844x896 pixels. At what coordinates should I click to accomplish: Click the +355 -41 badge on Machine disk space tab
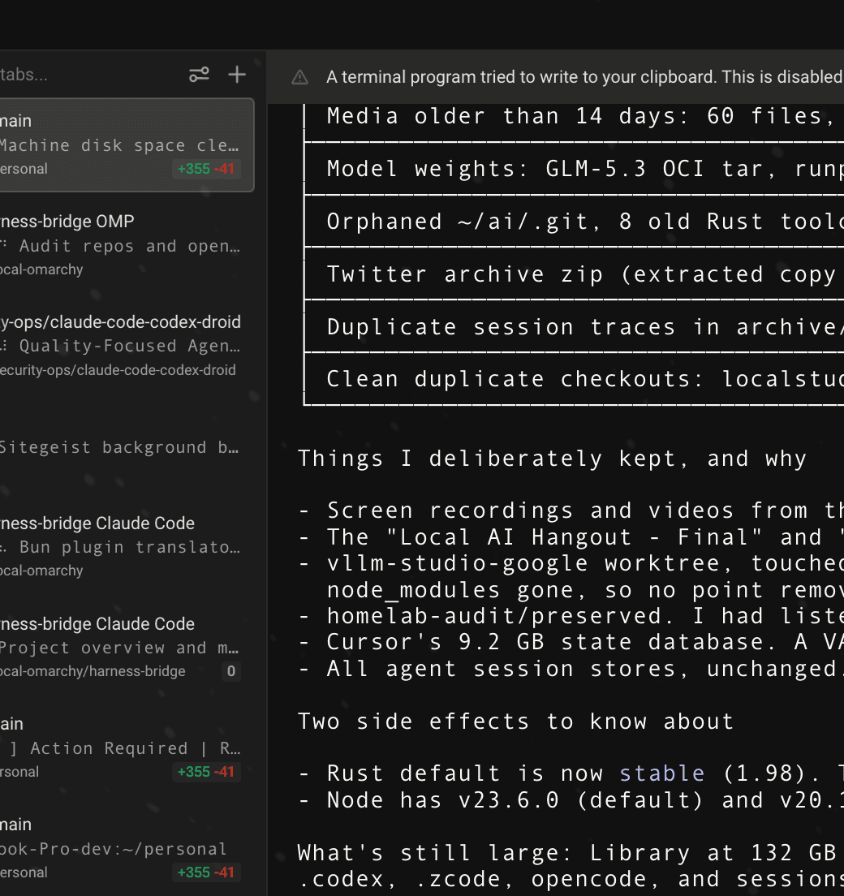coord(205,169)
